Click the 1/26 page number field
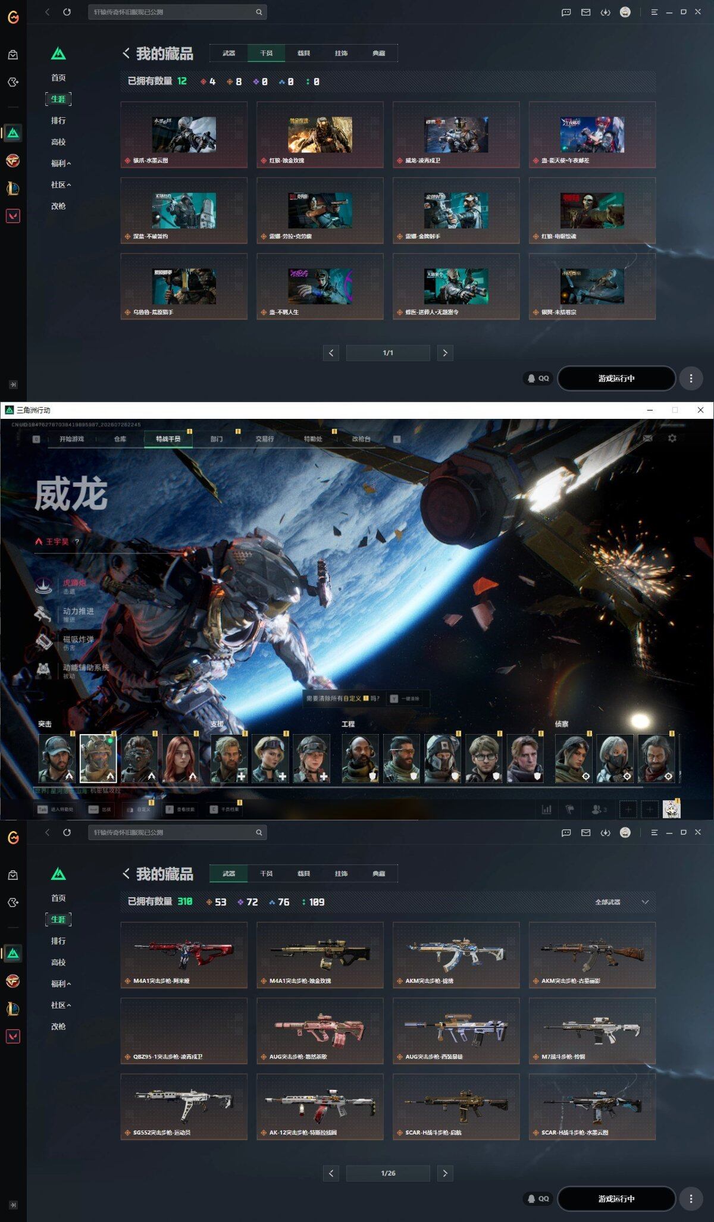The height and width of the screenshot is (1222, 714). point(388,1173)
